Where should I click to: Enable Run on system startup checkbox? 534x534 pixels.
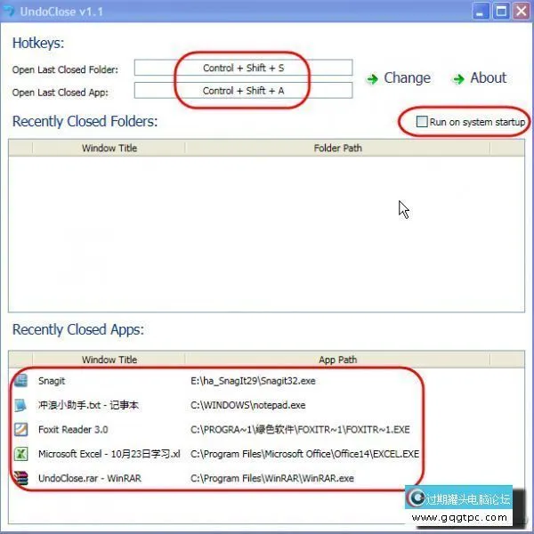422,122
